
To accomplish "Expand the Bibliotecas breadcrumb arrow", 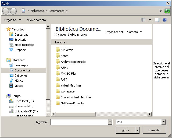I will [46, 11].
